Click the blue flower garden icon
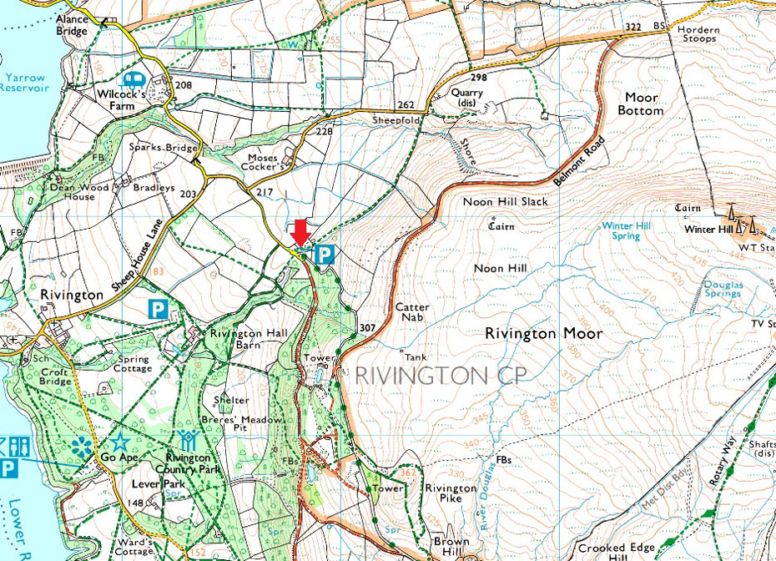The height and width of the screenshot is (561, 776). pyautogui.click(x=83, y=447)
